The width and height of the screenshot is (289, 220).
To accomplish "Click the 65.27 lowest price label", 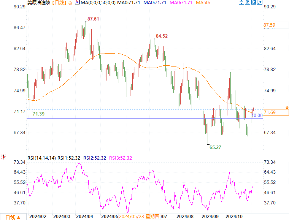I will (215, 147).
